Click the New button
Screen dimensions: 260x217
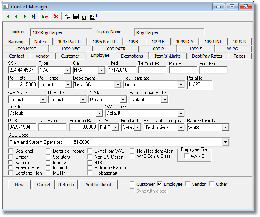(x=19, y=185)
